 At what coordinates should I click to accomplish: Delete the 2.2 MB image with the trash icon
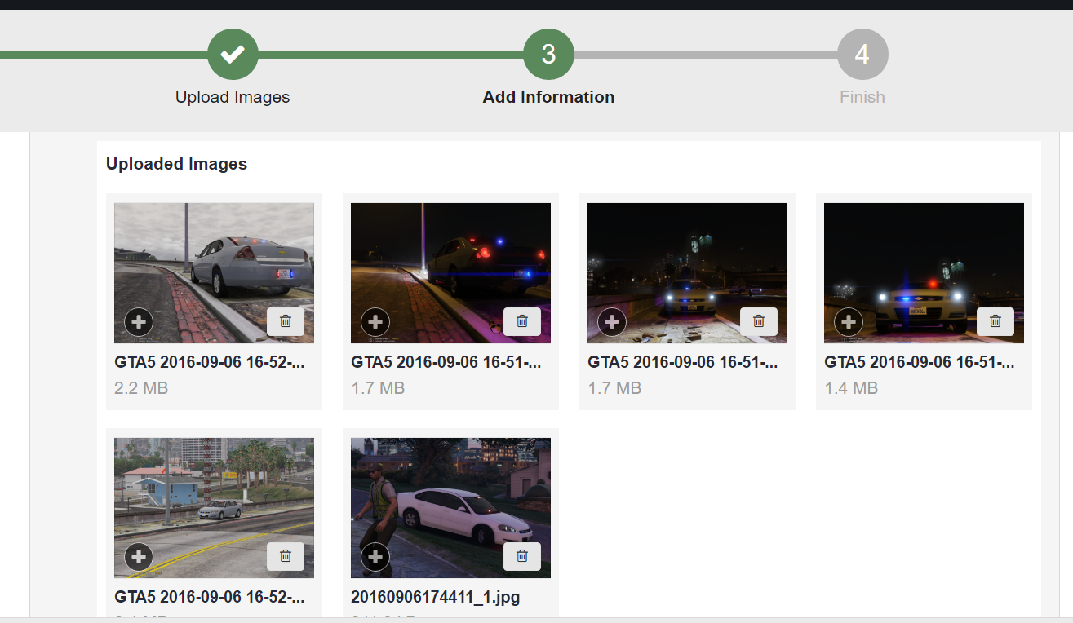pos(286,321)
